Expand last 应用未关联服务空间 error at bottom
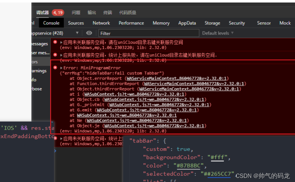The height and width of the screenshot is (182, 295). 61,139
